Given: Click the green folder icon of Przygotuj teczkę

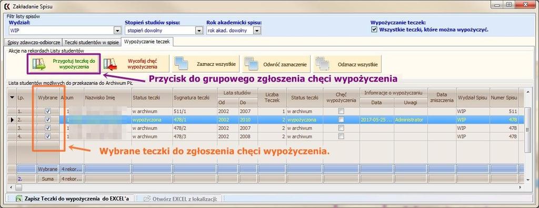Looking at the screenshot, I should (x=38, y=64).
